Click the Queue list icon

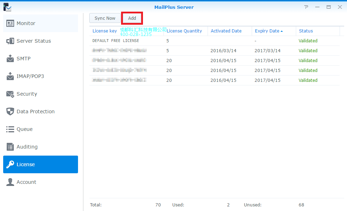(x=10, y=129)
